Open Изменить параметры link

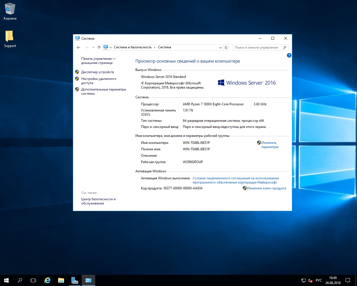[270, 145]
